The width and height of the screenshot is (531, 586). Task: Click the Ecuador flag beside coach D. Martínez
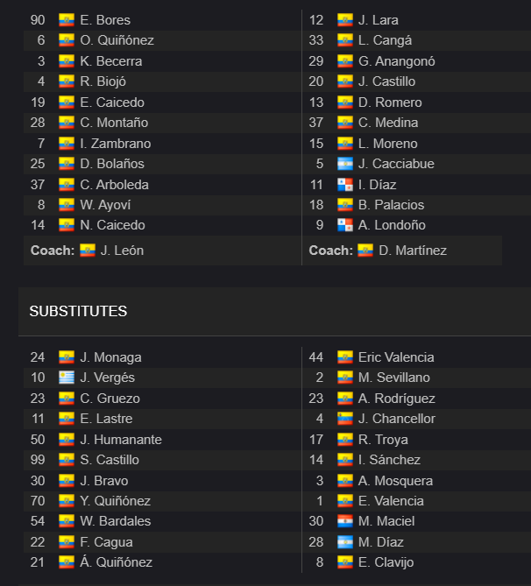[365, 251]
